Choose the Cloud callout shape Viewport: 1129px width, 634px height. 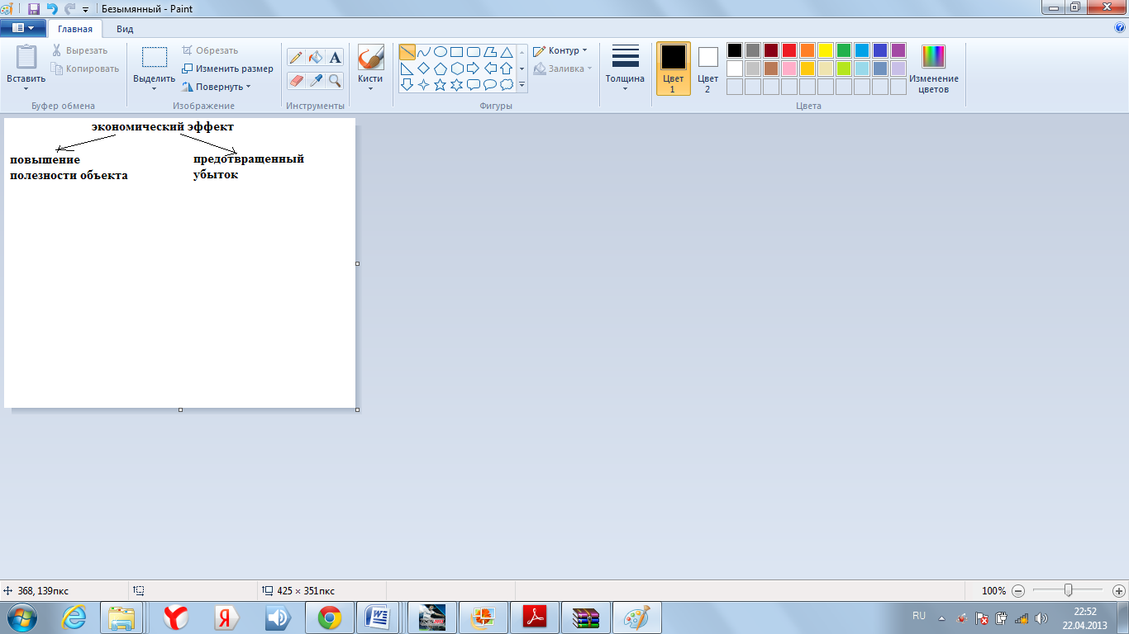coord(507,85)
